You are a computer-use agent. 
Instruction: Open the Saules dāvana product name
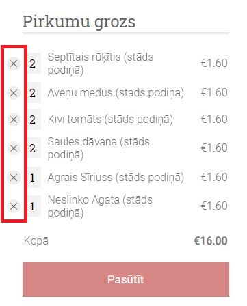(99, 148)
